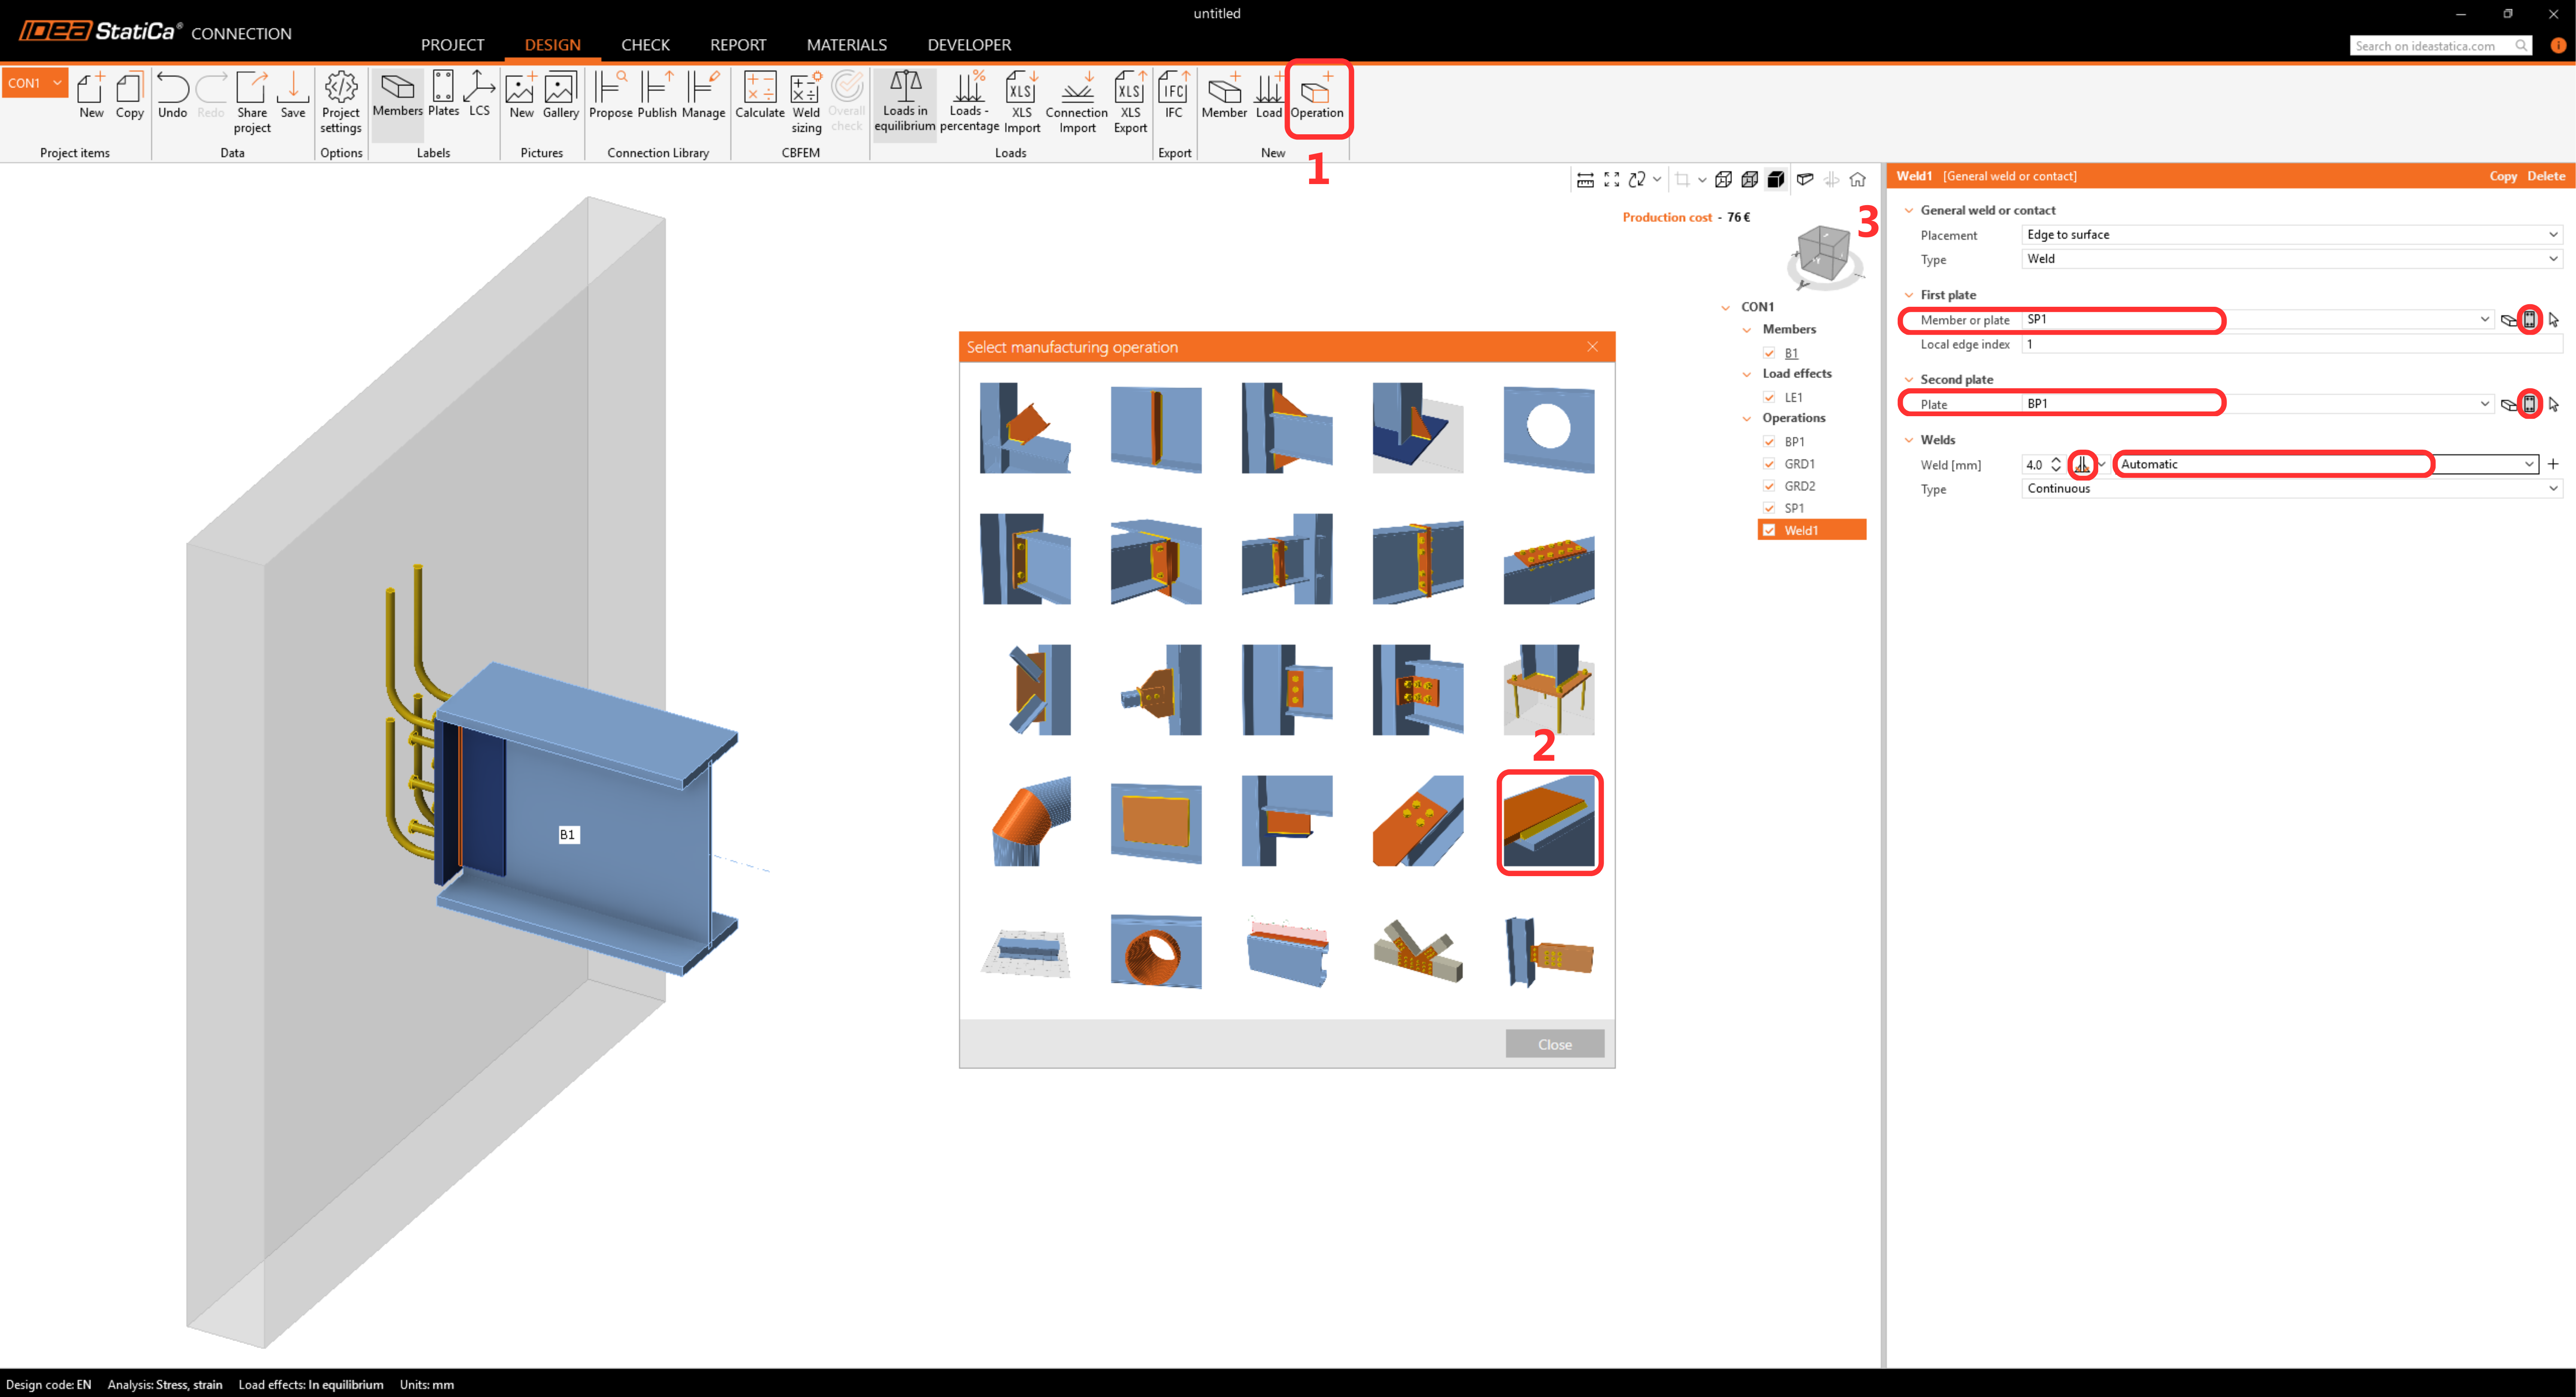Open the REPORT tab

pos(737,45)
